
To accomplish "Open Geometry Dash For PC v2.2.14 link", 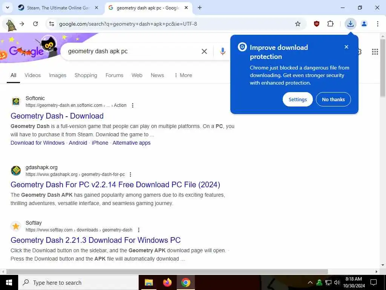I will click(115, 185).
